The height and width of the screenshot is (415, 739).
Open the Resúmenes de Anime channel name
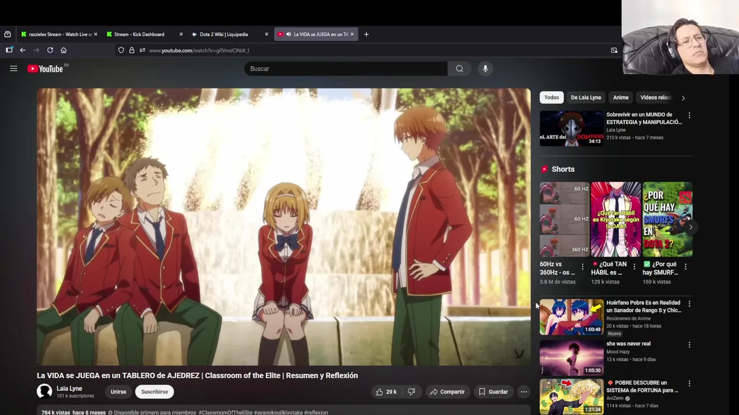click(x=628, y=318)
